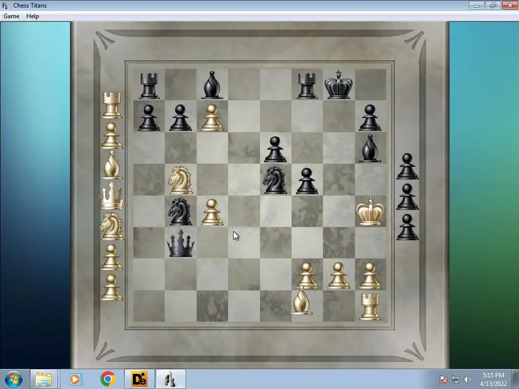This screenshot has height=389, width=519.
Task: Click the captured white knight beside the board
Action: 112,226
